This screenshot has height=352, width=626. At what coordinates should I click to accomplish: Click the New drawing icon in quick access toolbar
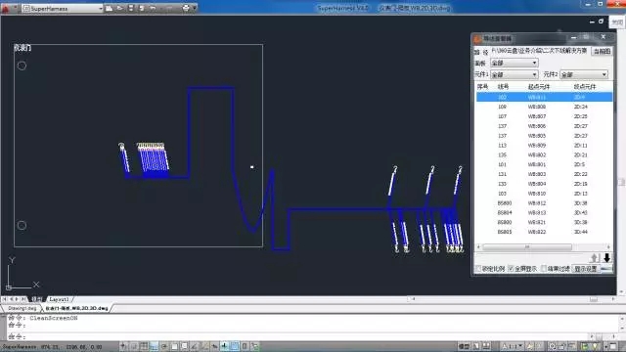(x=109, y=8)
